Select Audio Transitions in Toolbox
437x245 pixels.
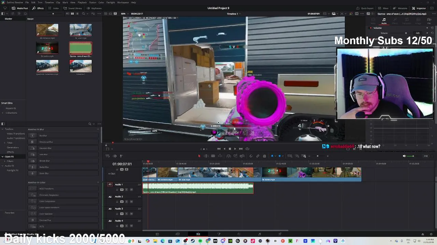tap(16, 138)
